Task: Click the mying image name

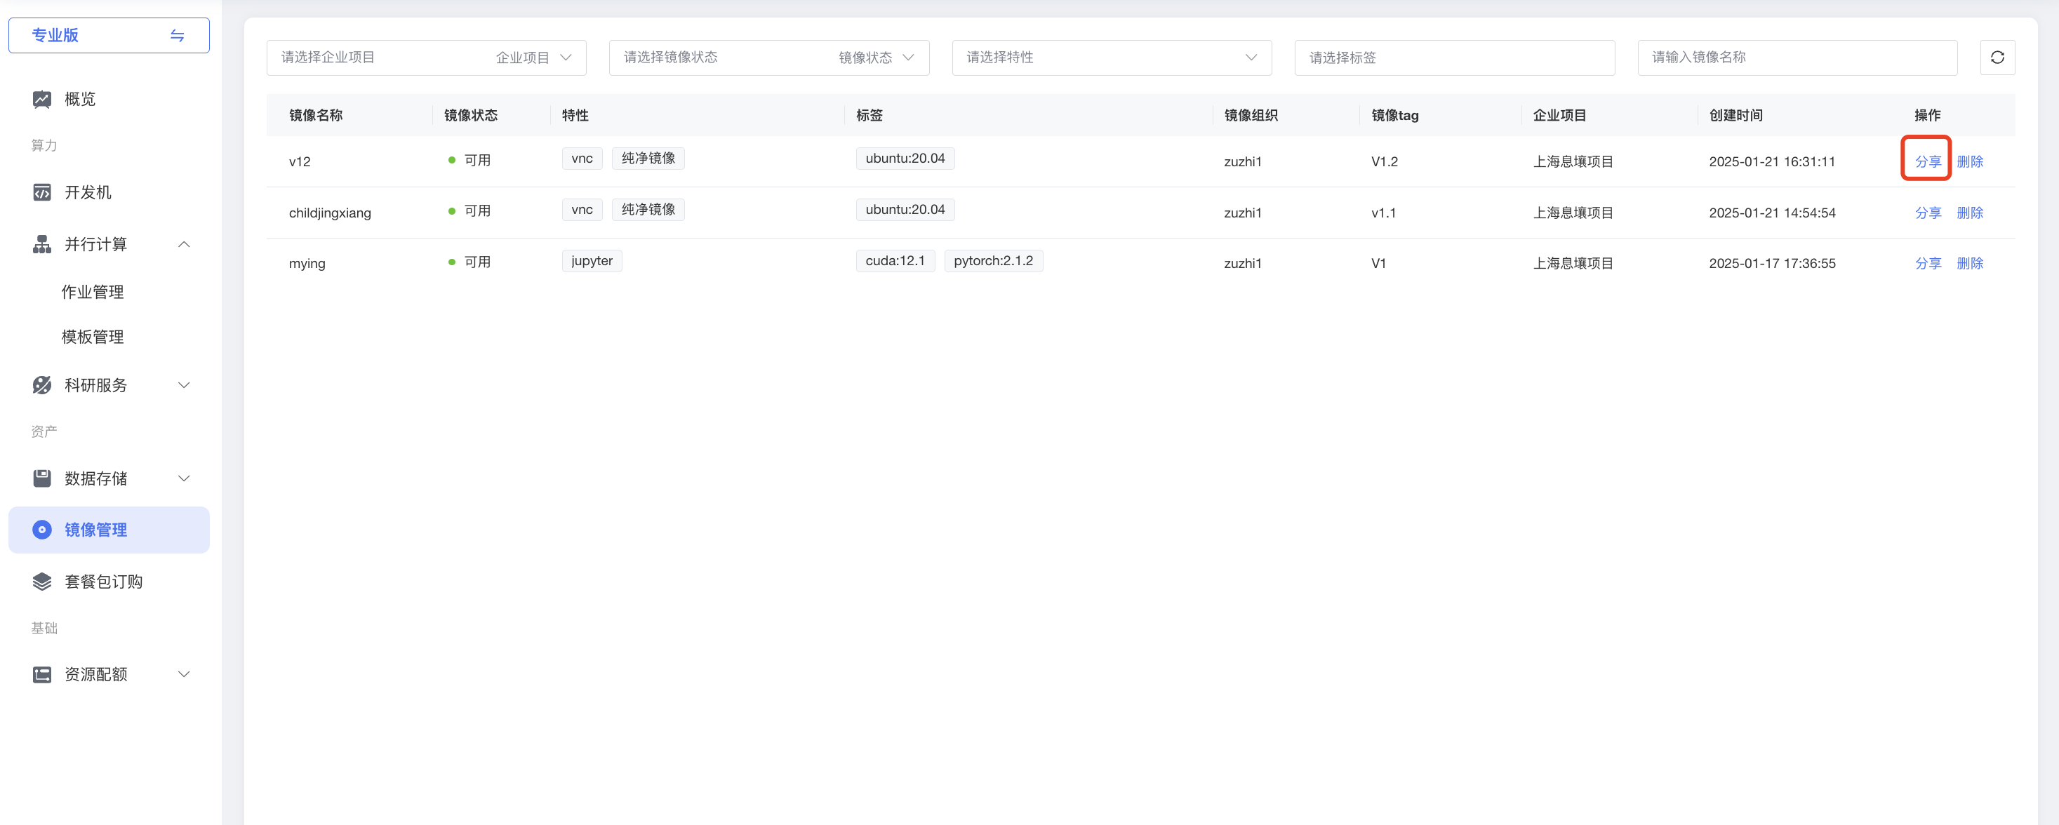Action: coord(307,264)
